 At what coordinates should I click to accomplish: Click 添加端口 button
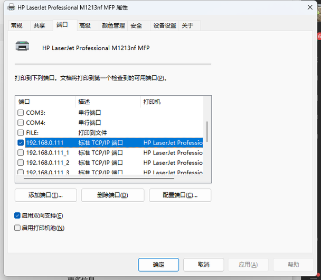coord(46,195)
